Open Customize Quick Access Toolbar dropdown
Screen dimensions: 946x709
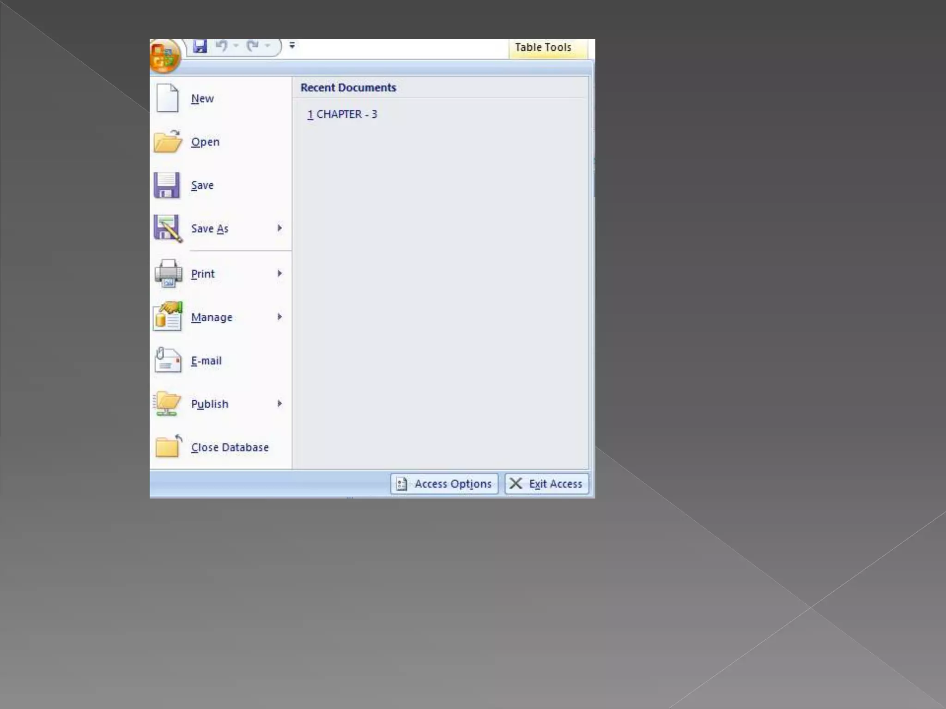pyautogui.click(x=292, y=45)
